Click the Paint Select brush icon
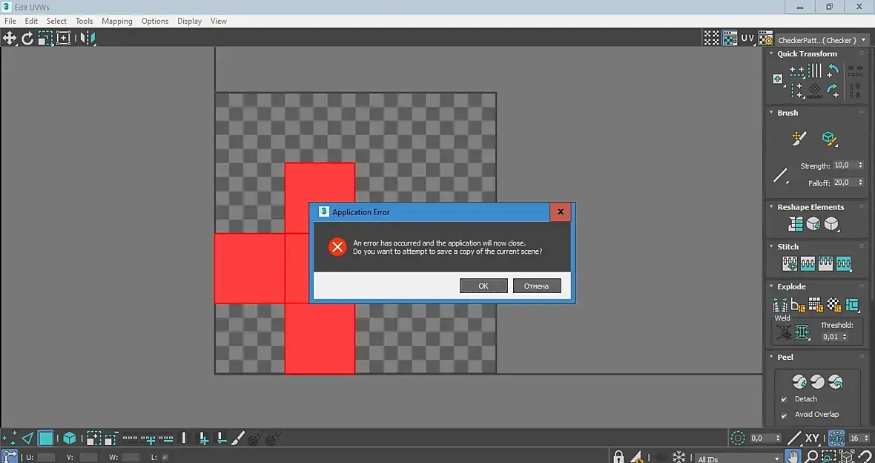875x463 pixels. pyautogui.click(x=238, y=439)
